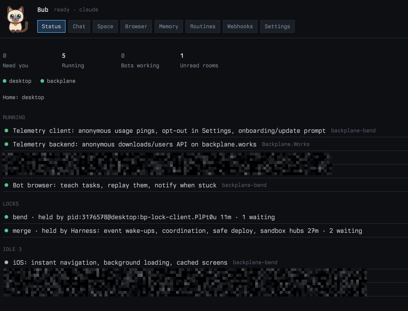Click backplane-bend tag on Telemetry client row
Screen dimensions: 408x311
(x=353, y=130)
